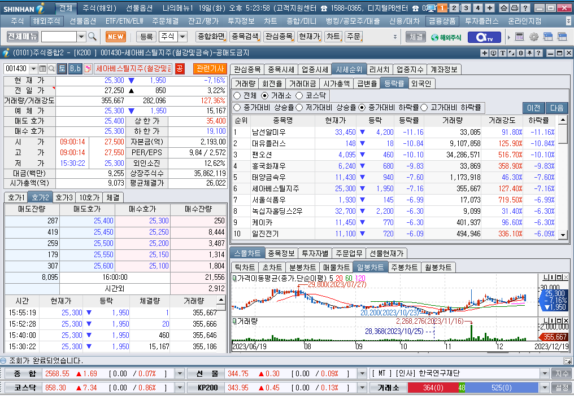Viewport: 574px width, 396px height.
Task: Expand the 선물 index dropdown at bottom
Action: point(362,373)
